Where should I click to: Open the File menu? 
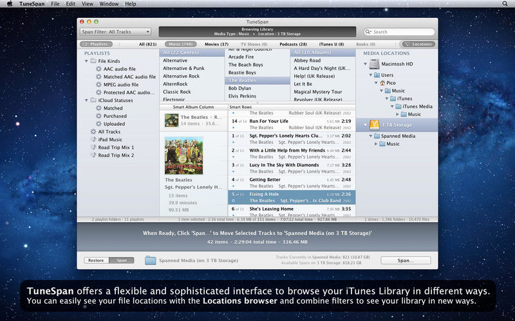[x=55, y=4]
